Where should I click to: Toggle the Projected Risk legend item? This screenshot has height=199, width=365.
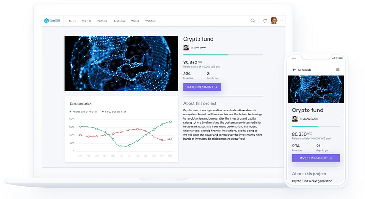click(x=115, y=112)
